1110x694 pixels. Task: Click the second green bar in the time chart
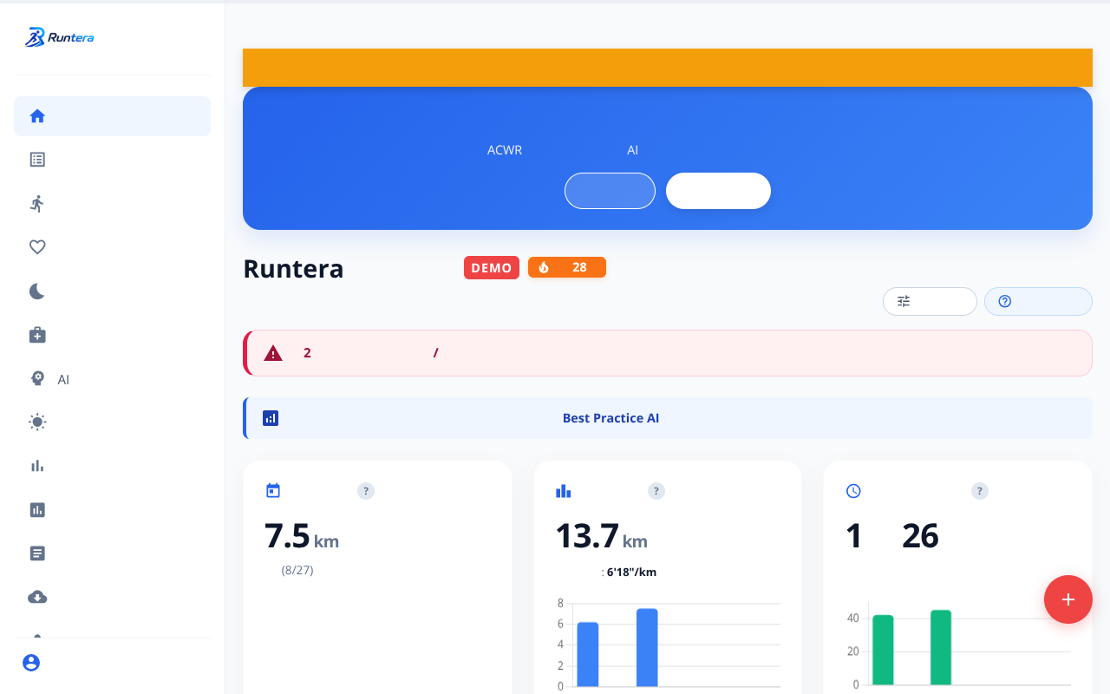point(941,647)
